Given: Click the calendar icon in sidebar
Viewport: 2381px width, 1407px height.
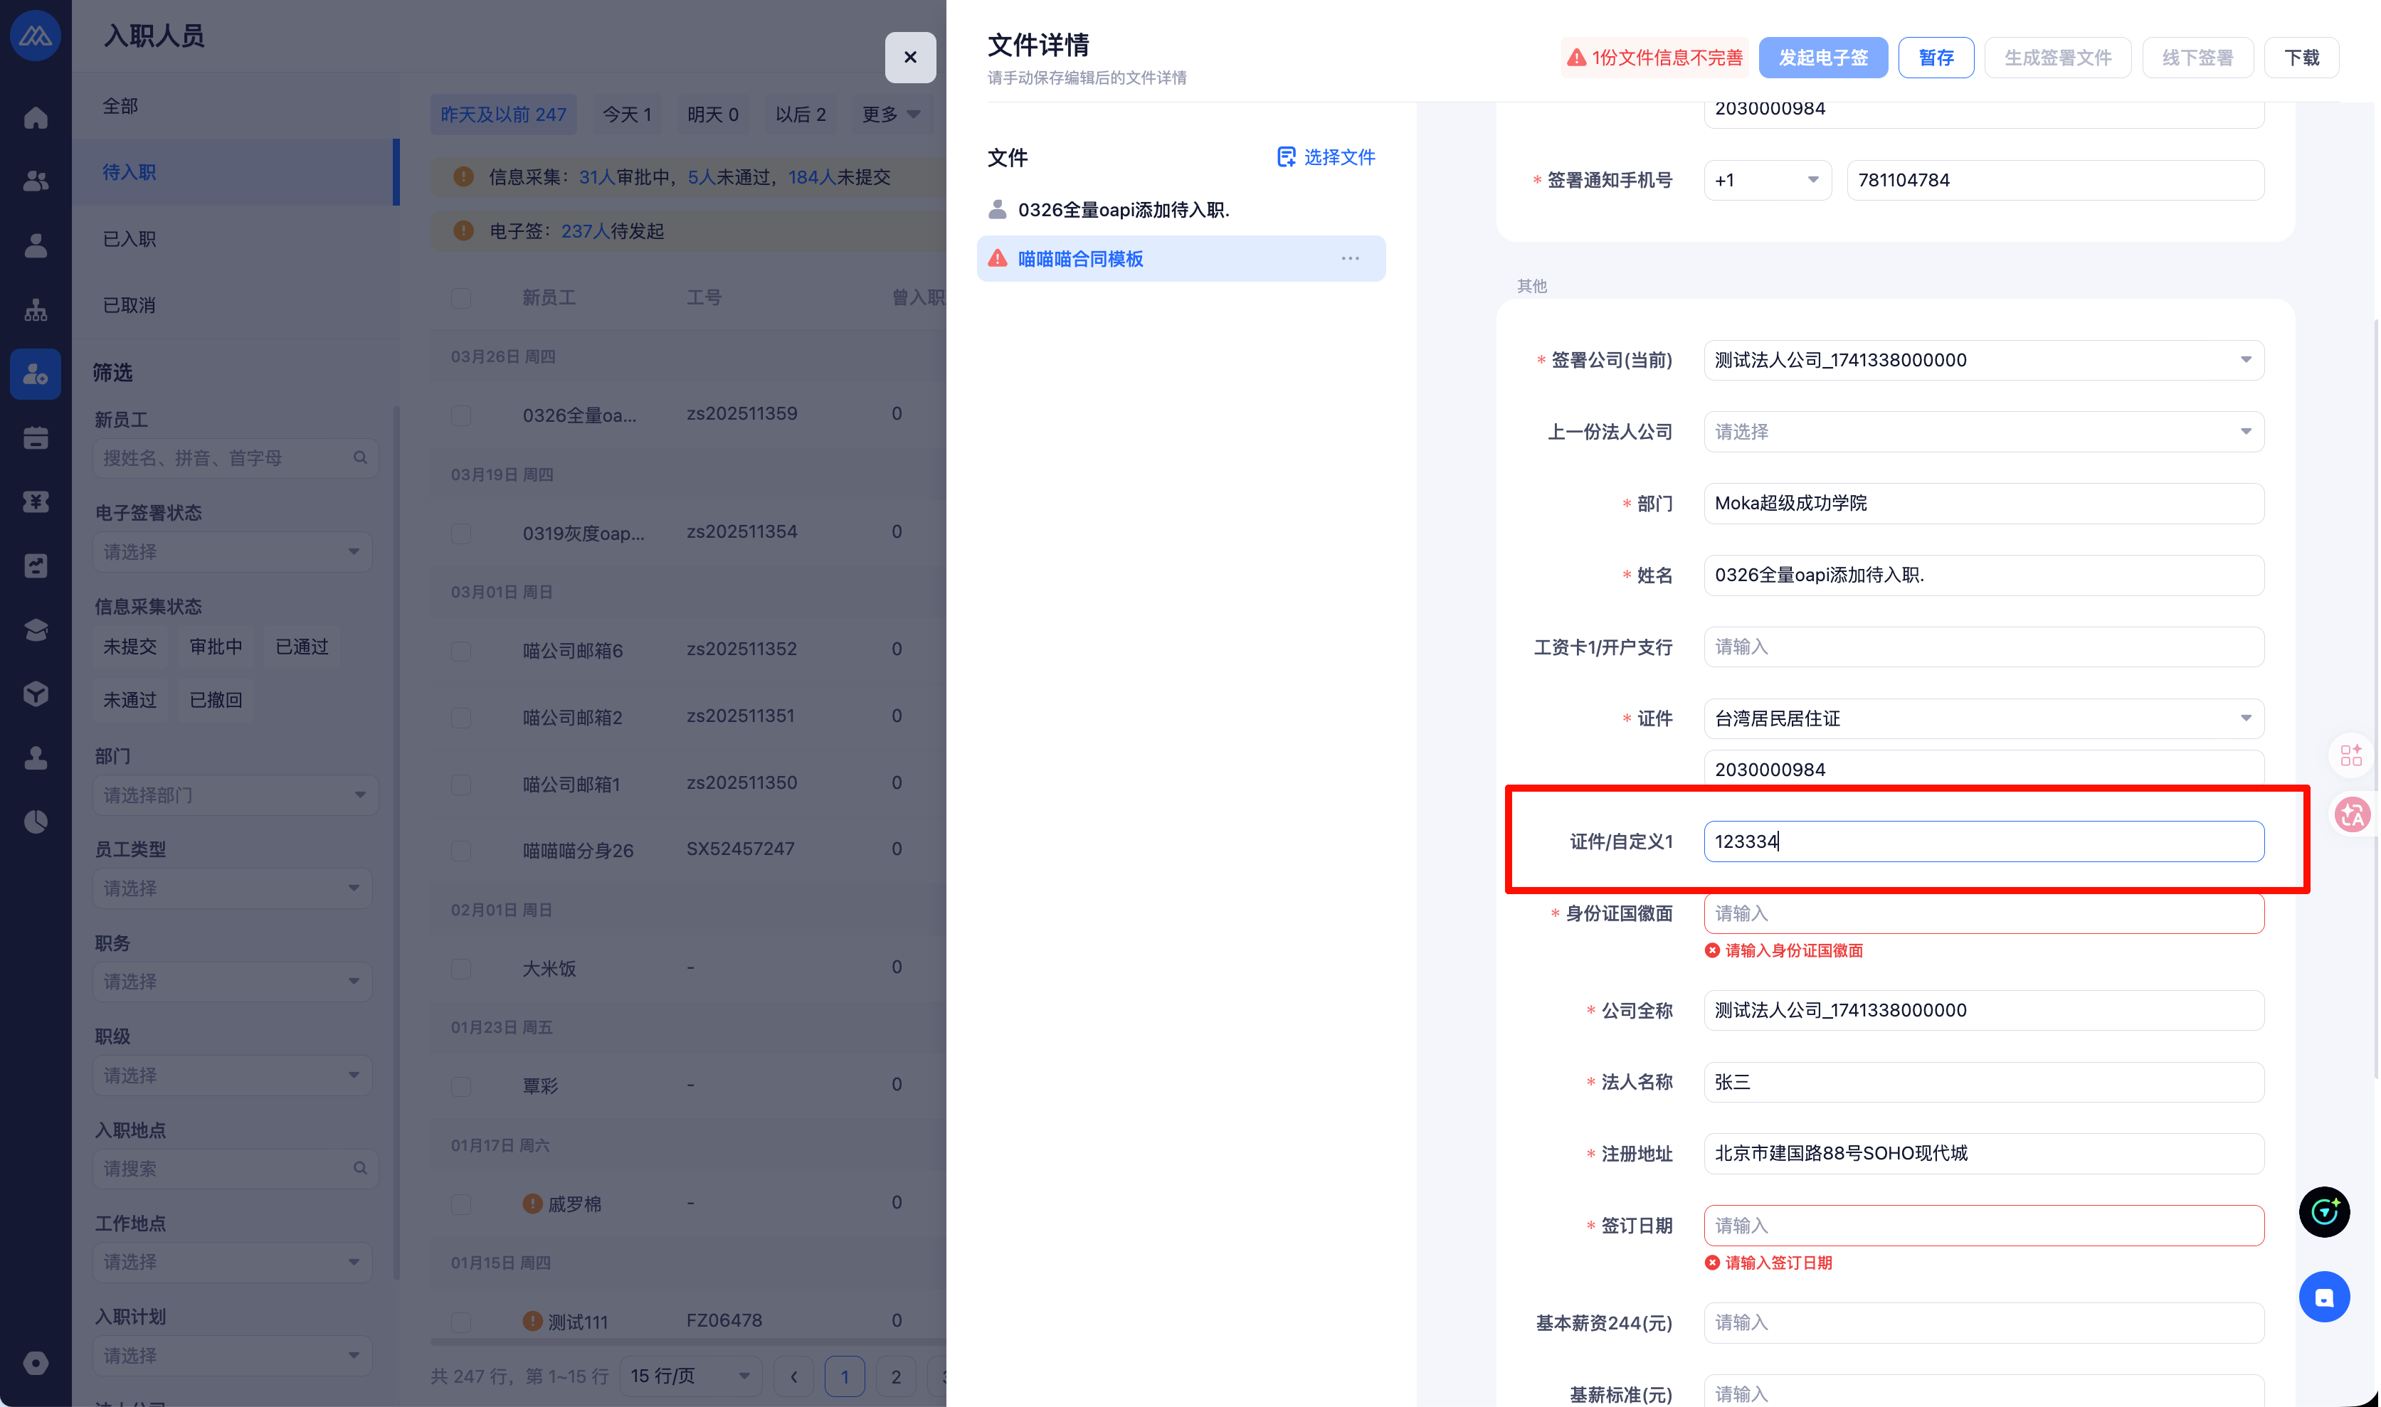Looking at the screenshot, I should pyautogui.click(x=35, y=438).
